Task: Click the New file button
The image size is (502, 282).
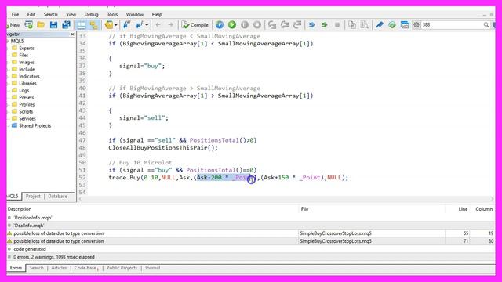Action: (x=13, y=25)
